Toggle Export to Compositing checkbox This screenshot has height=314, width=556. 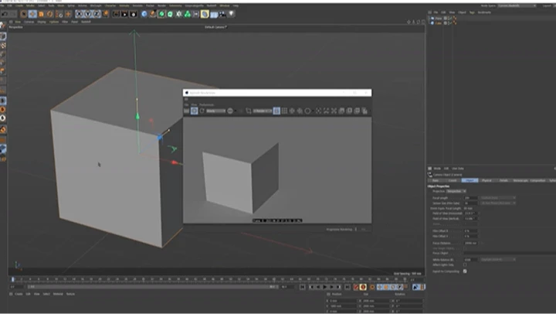coord(465,271)
